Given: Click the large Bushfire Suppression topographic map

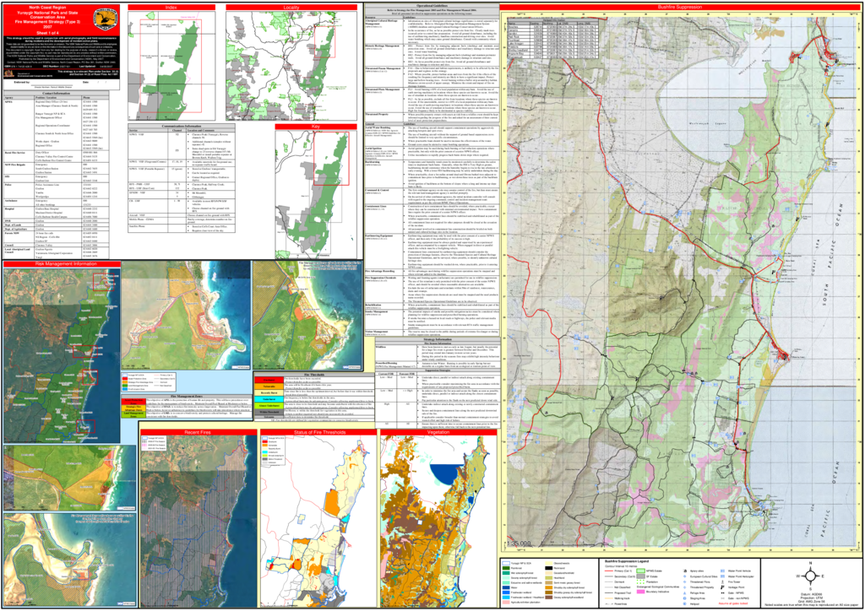Looking at the screenshot, I should click(x=680, y=280).
